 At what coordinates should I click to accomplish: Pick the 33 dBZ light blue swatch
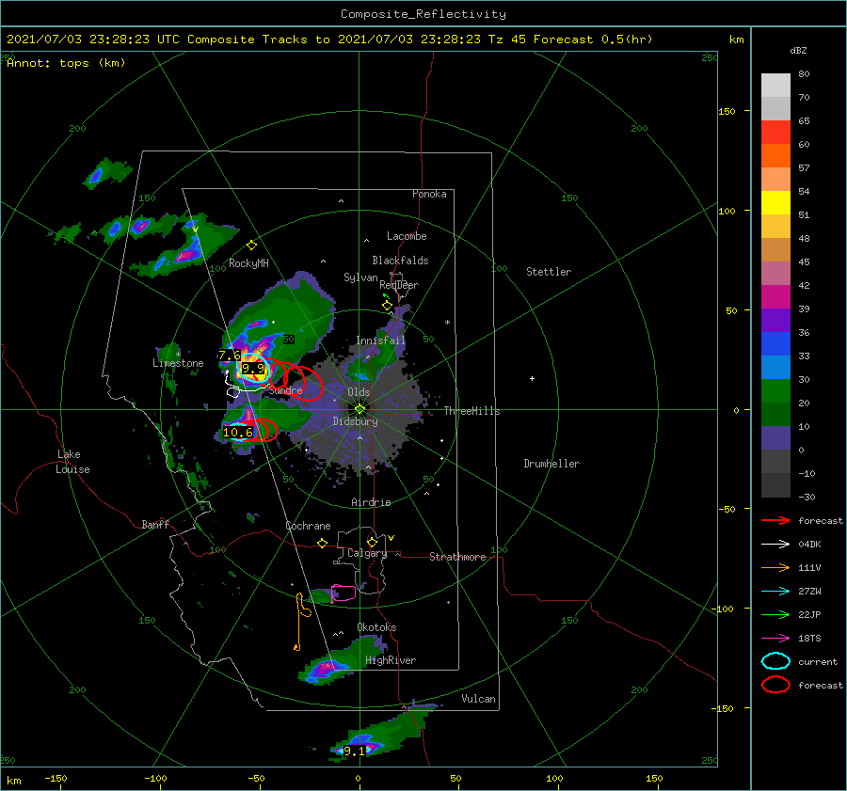pyautogui.click(x=775, y=367)
